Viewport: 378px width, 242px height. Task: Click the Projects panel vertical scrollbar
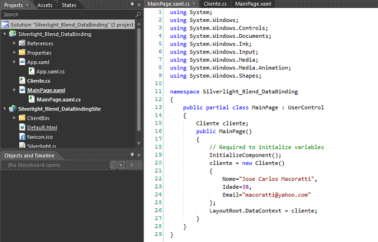[139, 79]
